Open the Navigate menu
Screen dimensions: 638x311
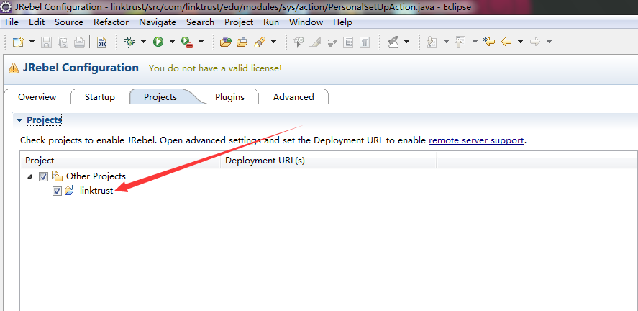(x=158, y=22)
